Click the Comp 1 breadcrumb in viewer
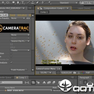 (44, 12)
